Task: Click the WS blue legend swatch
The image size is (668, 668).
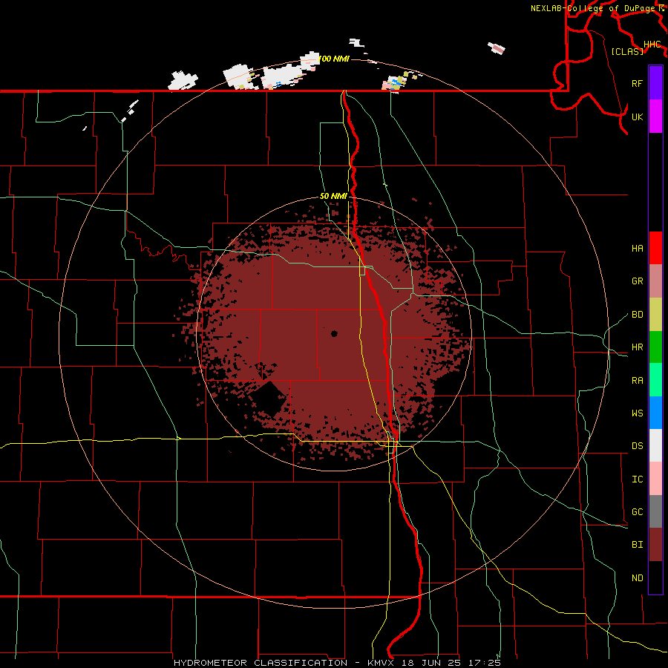Action: tap(655, 413)
